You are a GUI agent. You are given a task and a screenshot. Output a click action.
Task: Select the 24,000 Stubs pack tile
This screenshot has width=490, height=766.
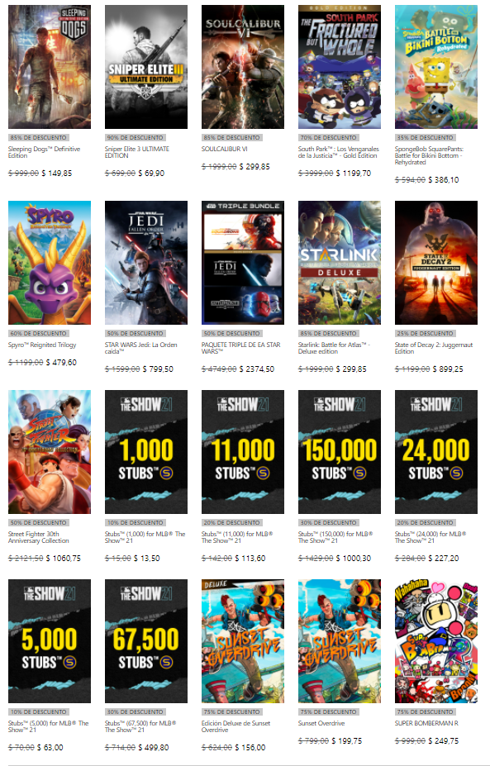tap(436, 452)
